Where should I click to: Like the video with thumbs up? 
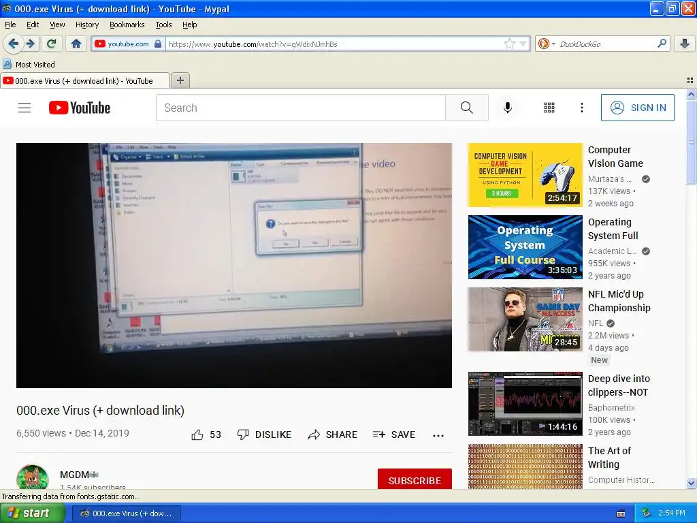pyautogui.click(x=206, y=434)
